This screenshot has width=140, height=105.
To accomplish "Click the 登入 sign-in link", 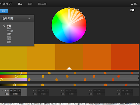I will click(x=136, y=4).
